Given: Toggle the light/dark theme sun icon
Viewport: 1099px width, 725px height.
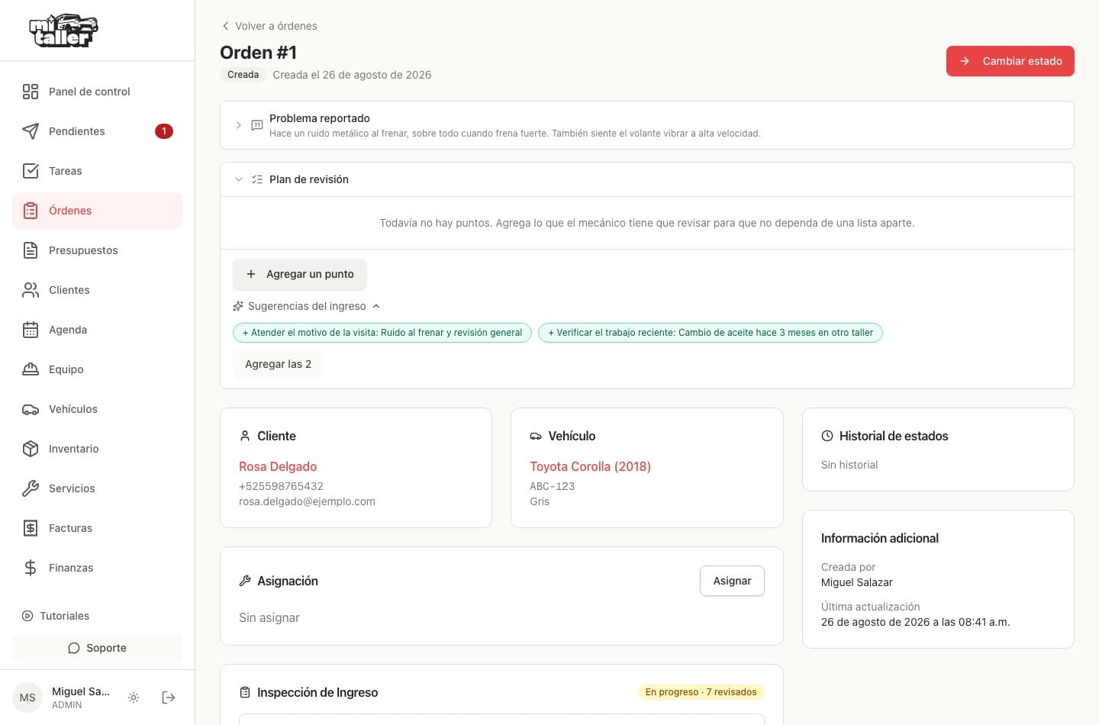Looking at the screenshot, I should click(x=134, y=698).
